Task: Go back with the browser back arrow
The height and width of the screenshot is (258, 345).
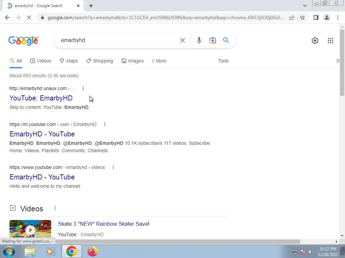Action: [x=7, y=17]
